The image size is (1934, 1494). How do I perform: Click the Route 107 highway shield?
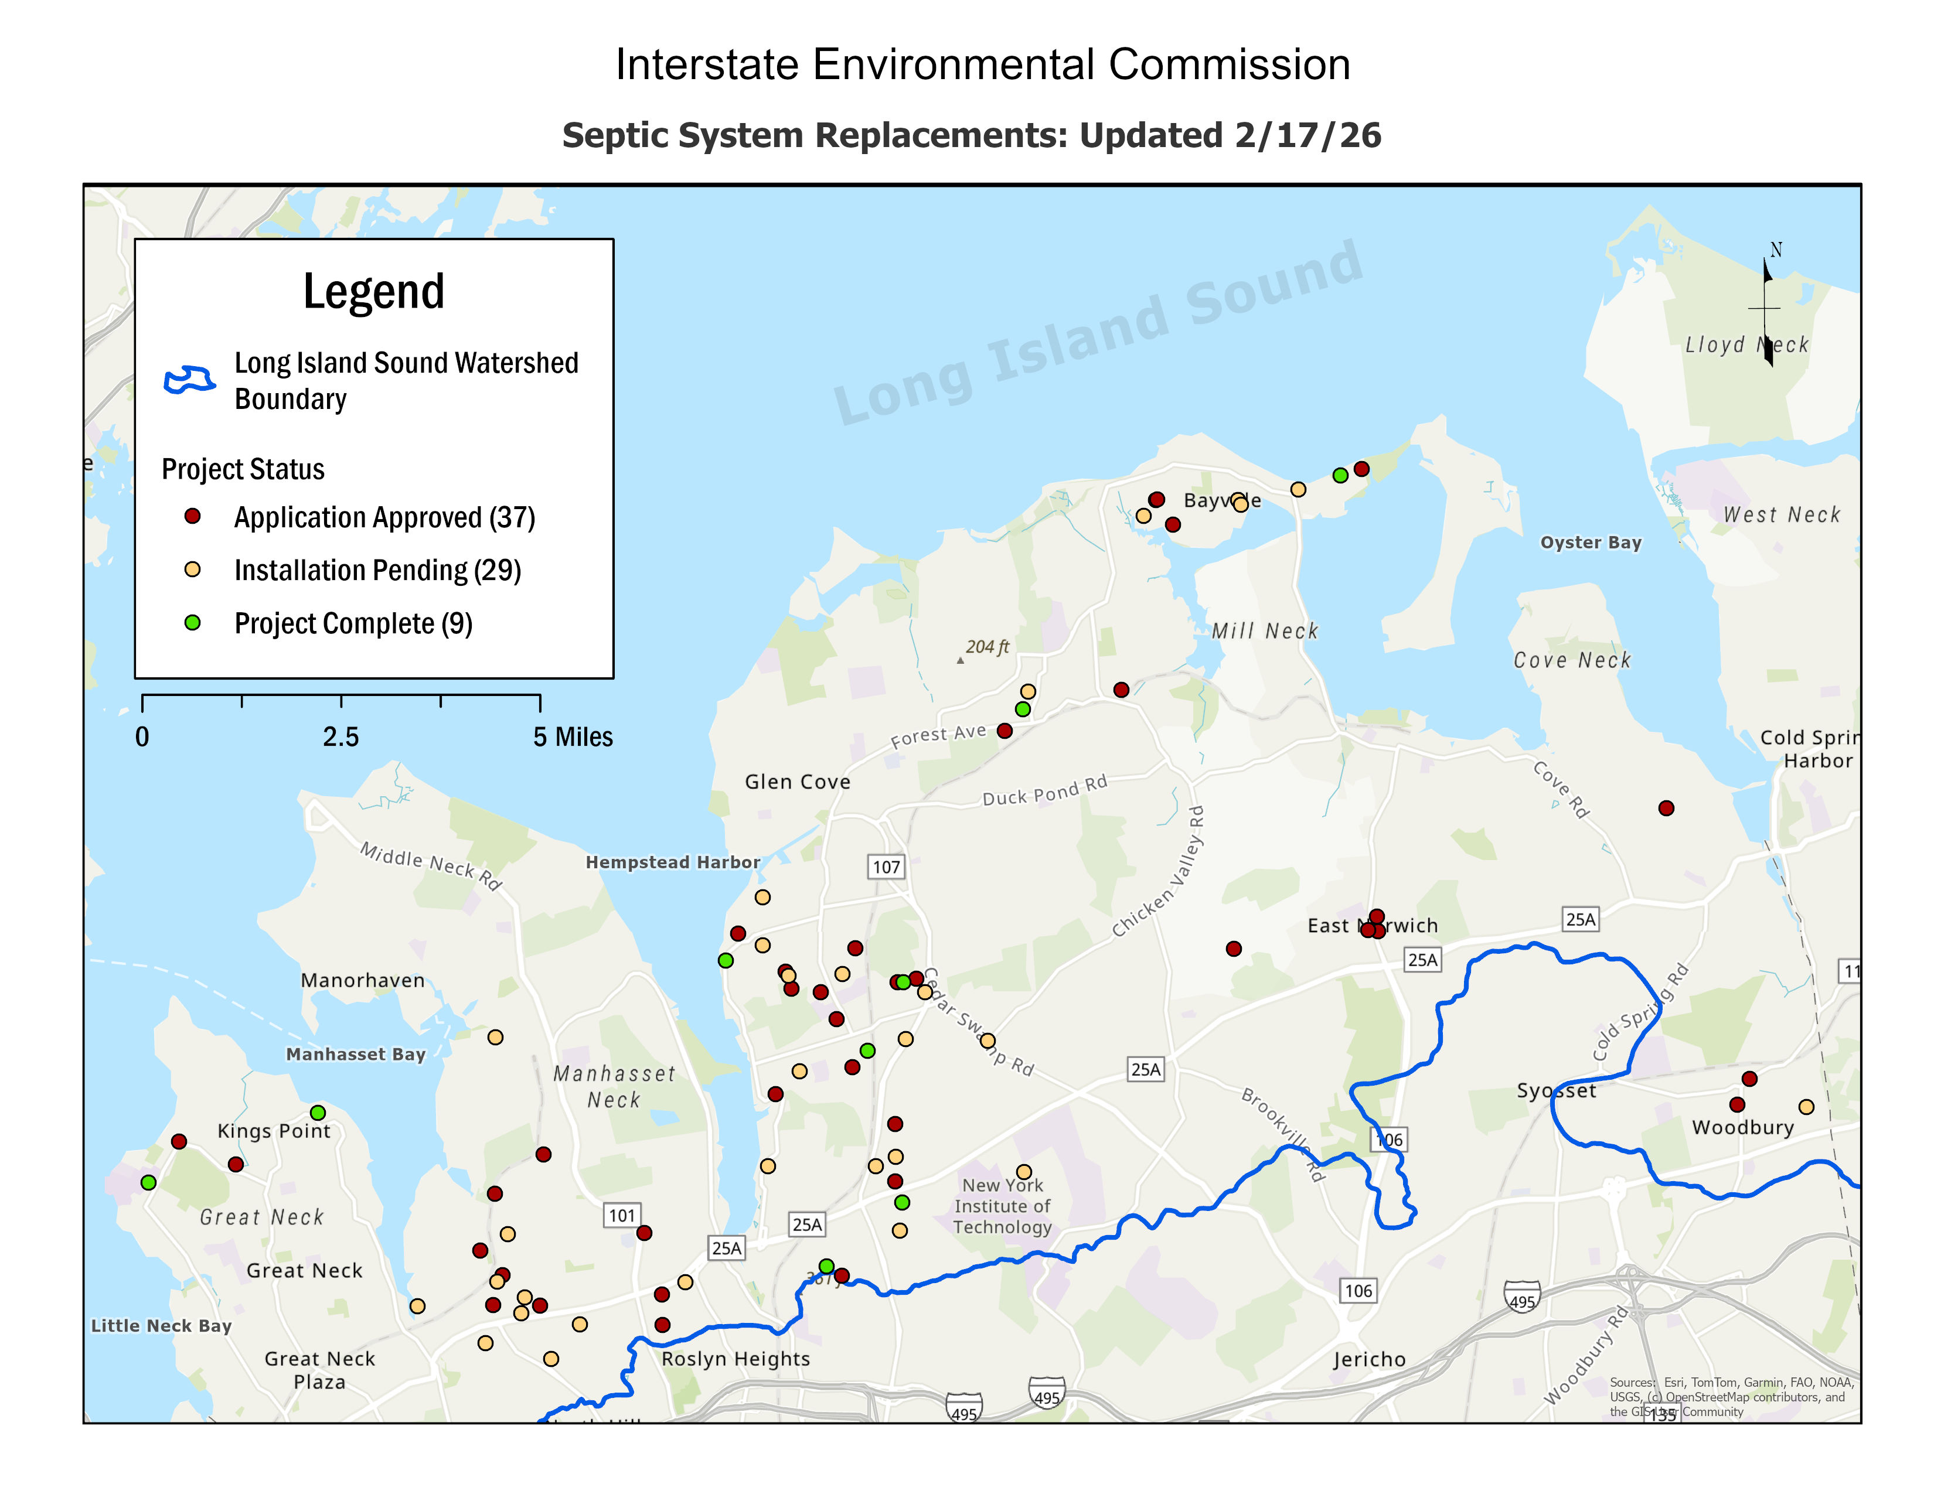tap(886, 867)
